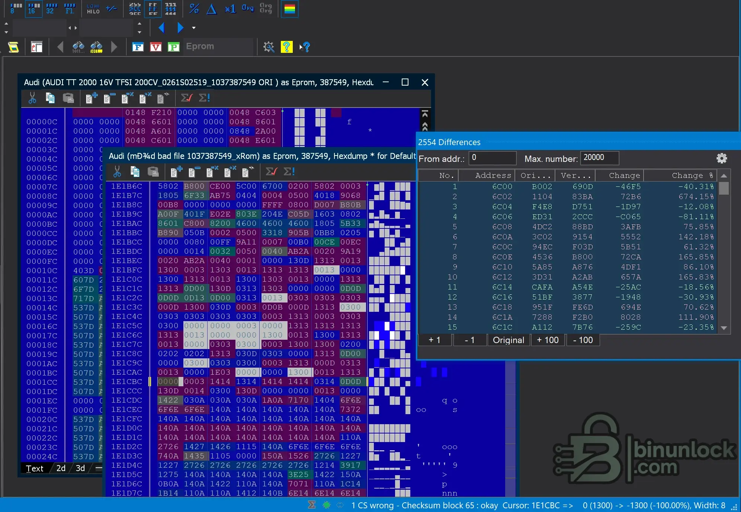This screenshot has width=741, height=512.
Task: Toggle signed/unsigned values button
Action: (x=112, y=8)
